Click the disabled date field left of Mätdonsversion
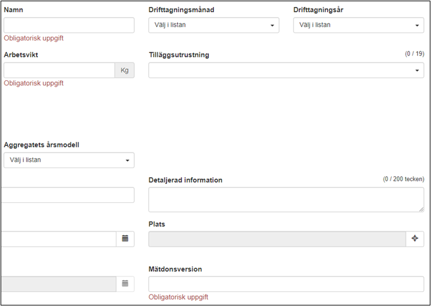The image size is (431, 306). click(58, 284)
